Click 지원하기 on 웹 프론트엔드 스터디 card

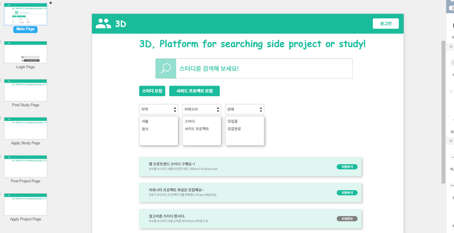pos(347,167)
